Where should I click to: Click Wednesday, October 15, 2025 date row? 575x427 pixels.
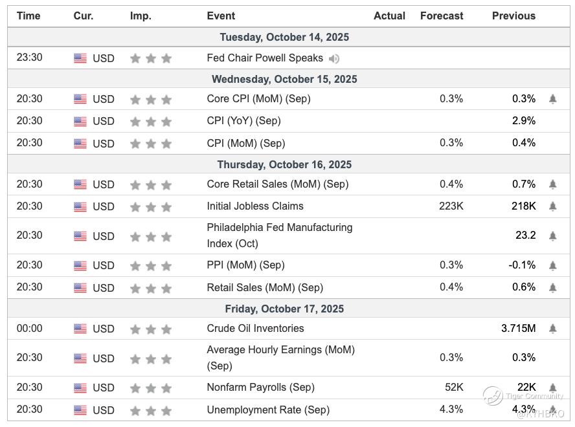284,80
